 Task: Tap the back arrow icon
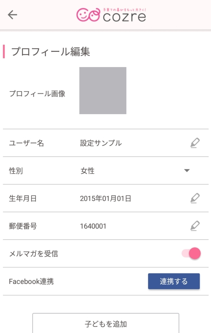13,15
